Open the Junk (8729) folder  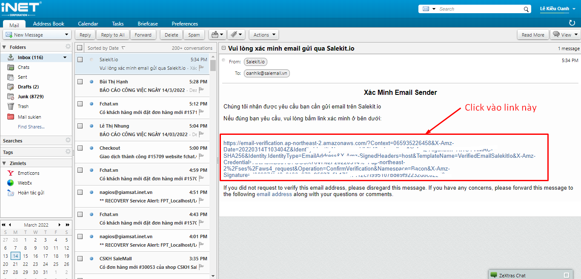(31, 97)
